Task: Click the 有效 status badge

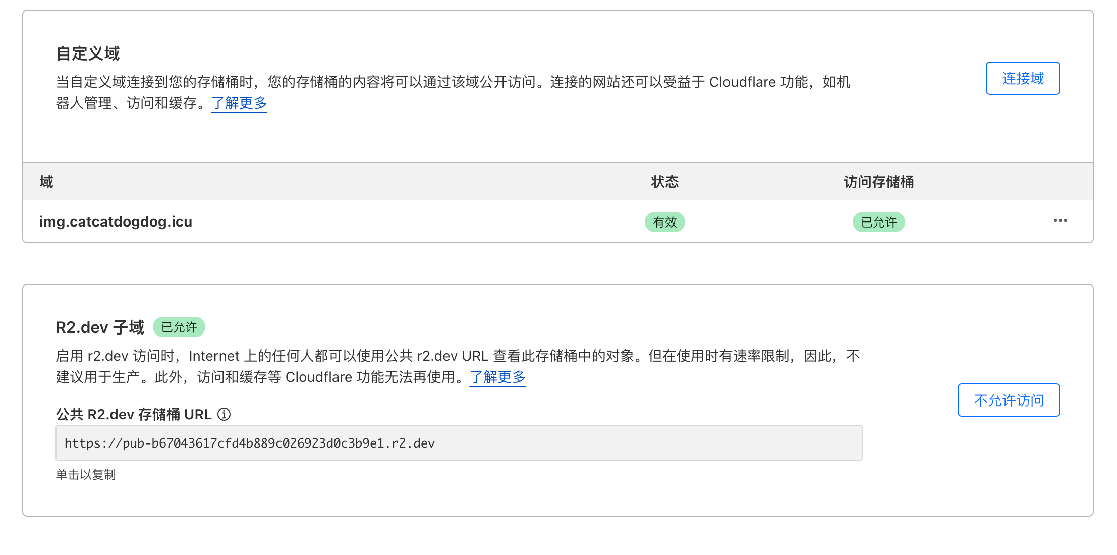Action: click(x=664, y=222)
